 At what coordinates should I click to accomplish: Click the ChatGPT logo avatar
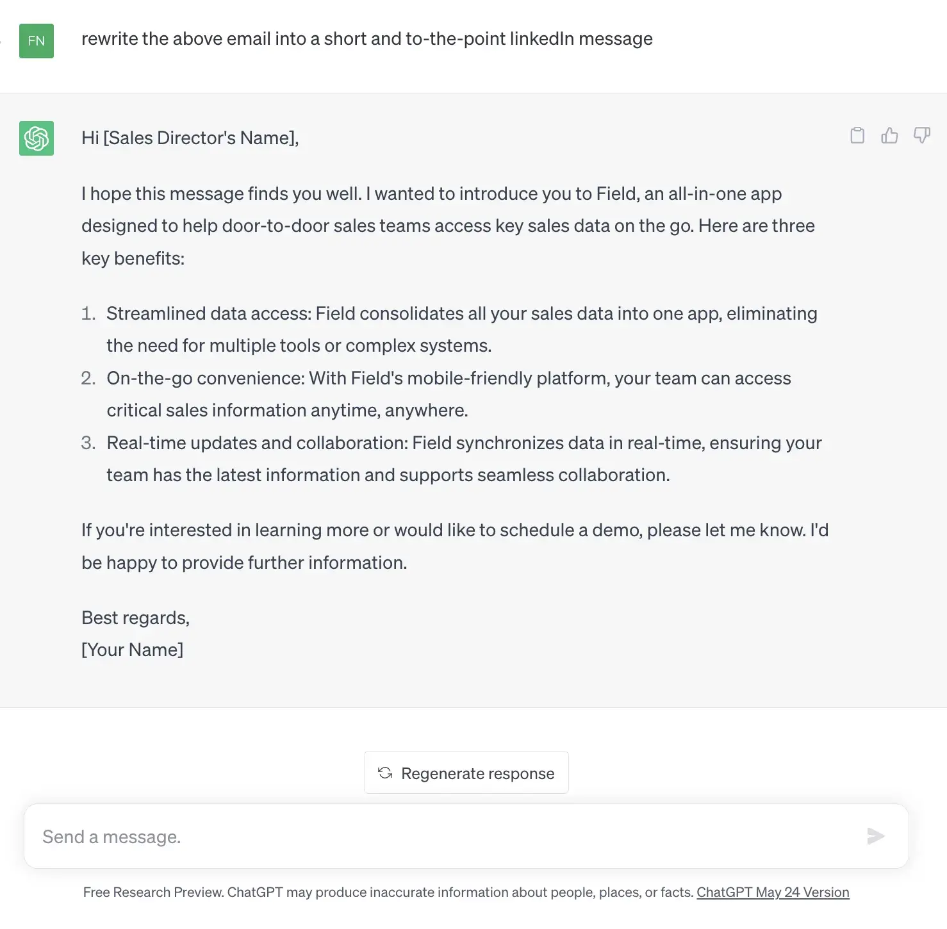point(37,138)
